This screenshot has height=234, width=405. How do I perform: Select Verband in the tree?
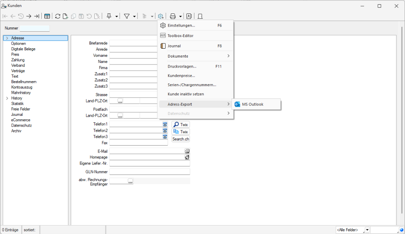coord(18,65)
